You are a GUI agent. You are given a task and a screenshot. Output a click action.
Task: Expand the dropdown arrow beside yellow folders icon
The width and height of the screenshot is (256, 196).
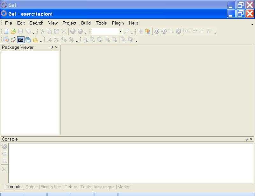[41, 41]
